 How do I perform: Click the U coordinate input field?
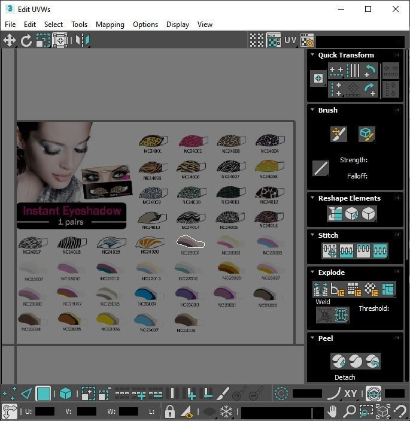coord(45,411)
